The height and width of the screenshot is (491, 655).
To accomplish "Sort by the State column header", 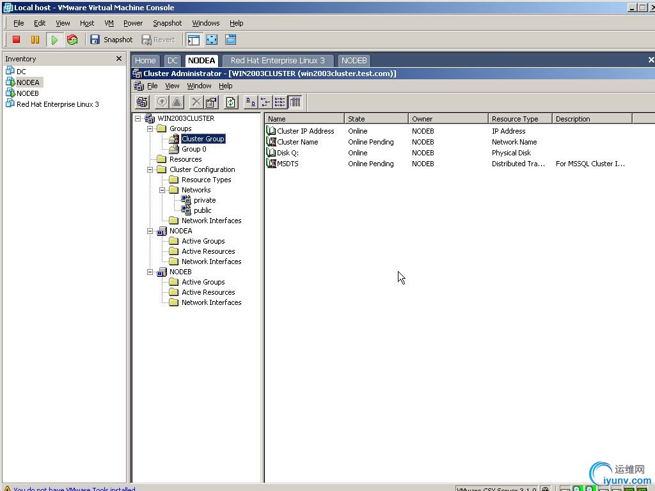I will (376, 119).
